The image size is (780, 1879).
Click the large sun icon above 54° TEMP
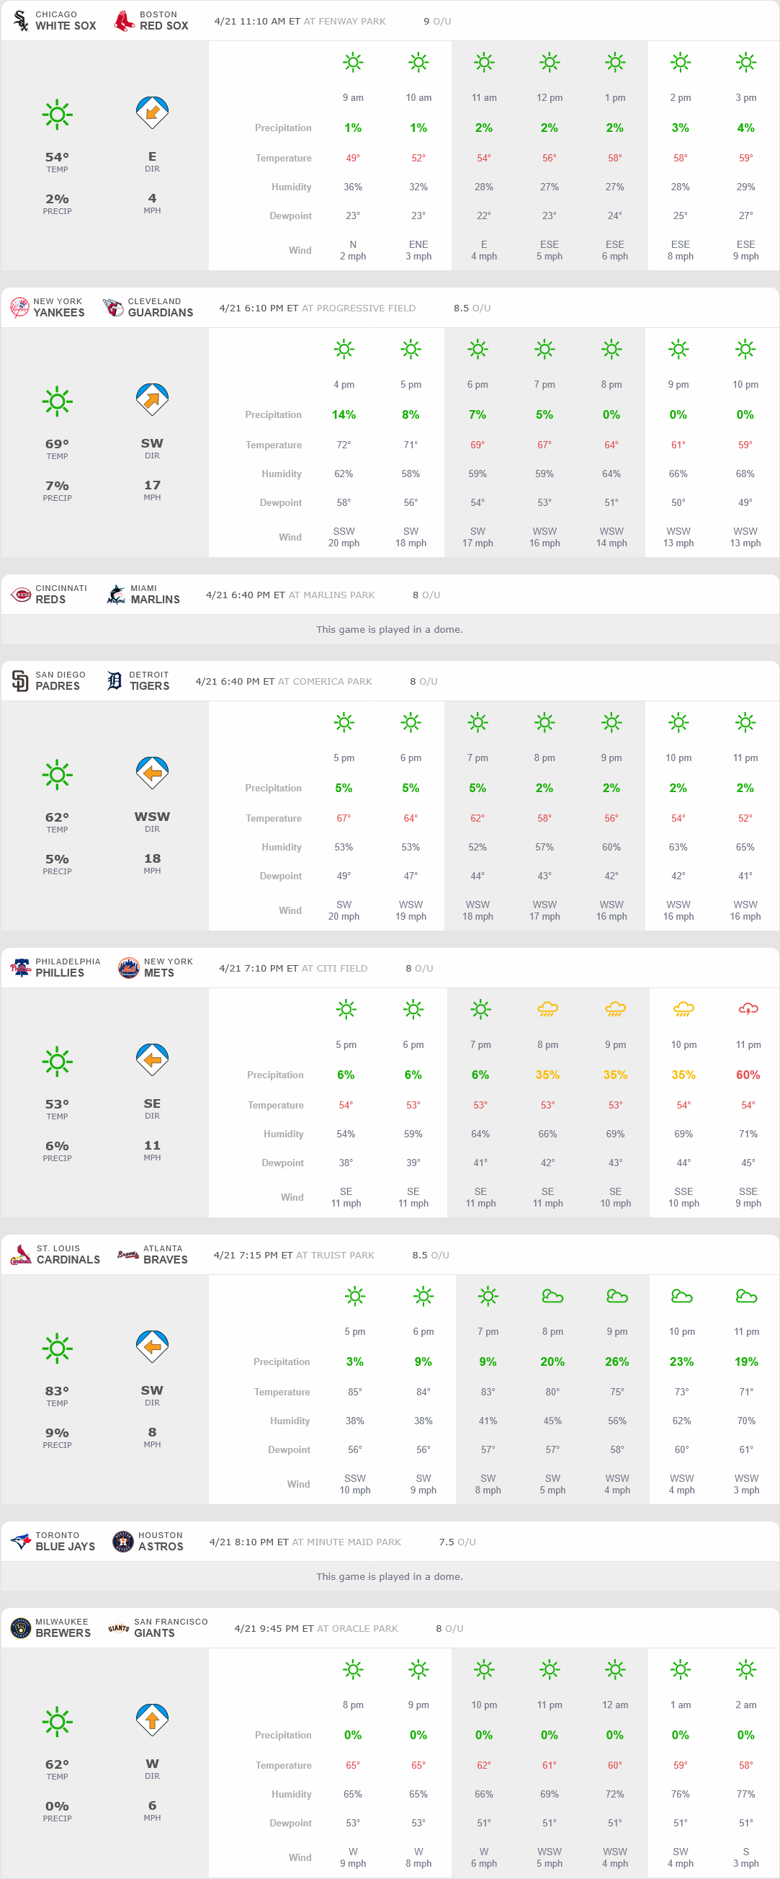click(x=58, y=115)
